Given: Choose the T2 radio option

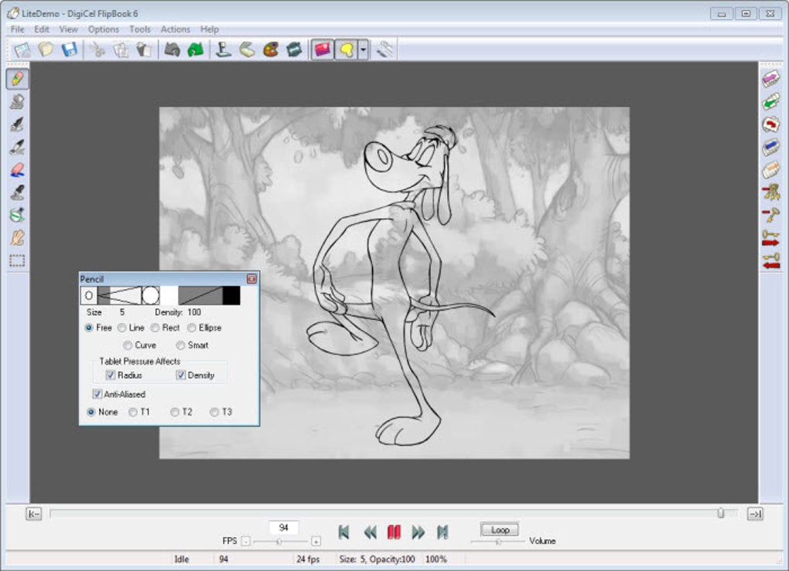Looking at the screenshot, I should click(x=175, y=412).
